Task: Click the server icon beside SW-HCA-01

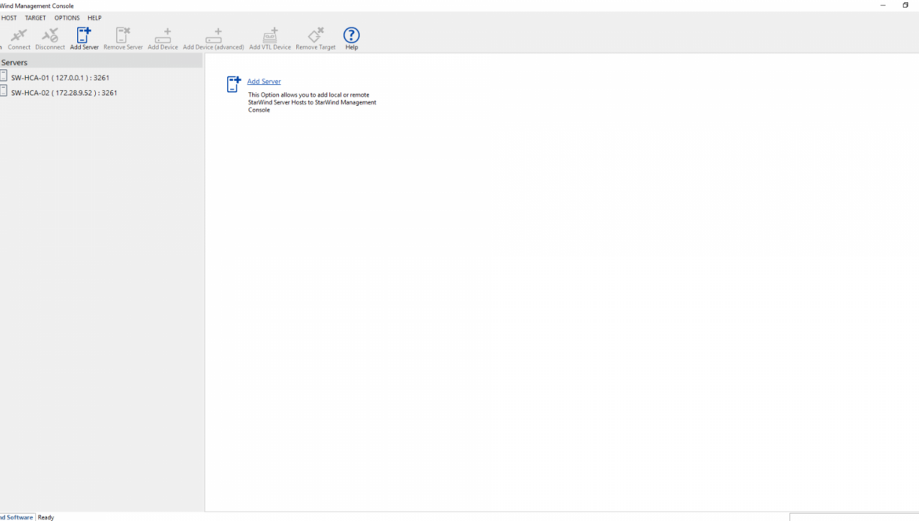Action: point(3,76)
